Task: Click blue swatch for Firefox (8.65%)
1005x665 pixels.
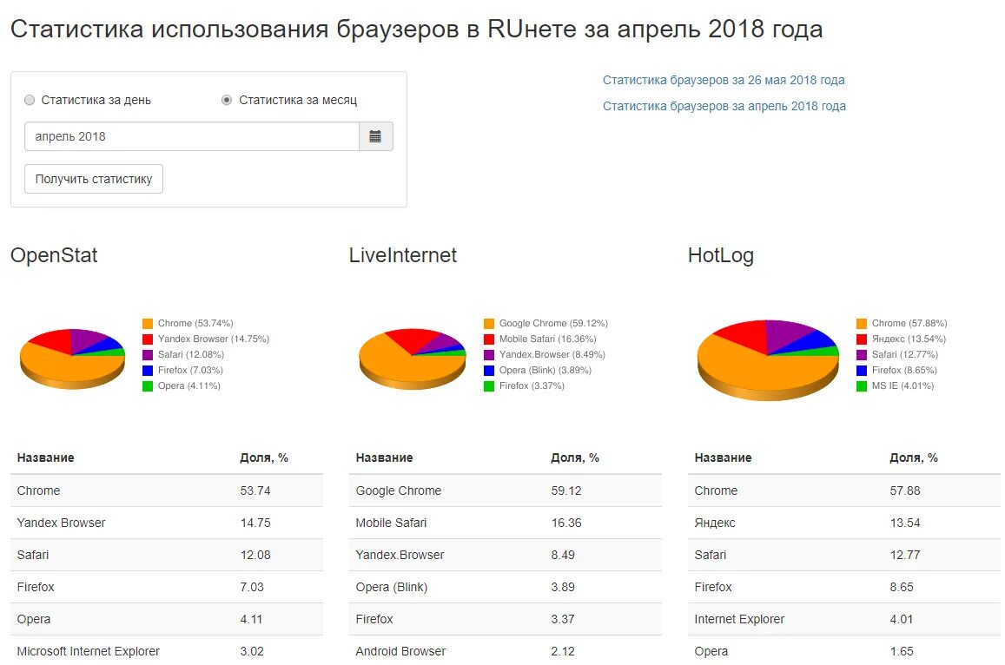Action: (x=862, y=371)
